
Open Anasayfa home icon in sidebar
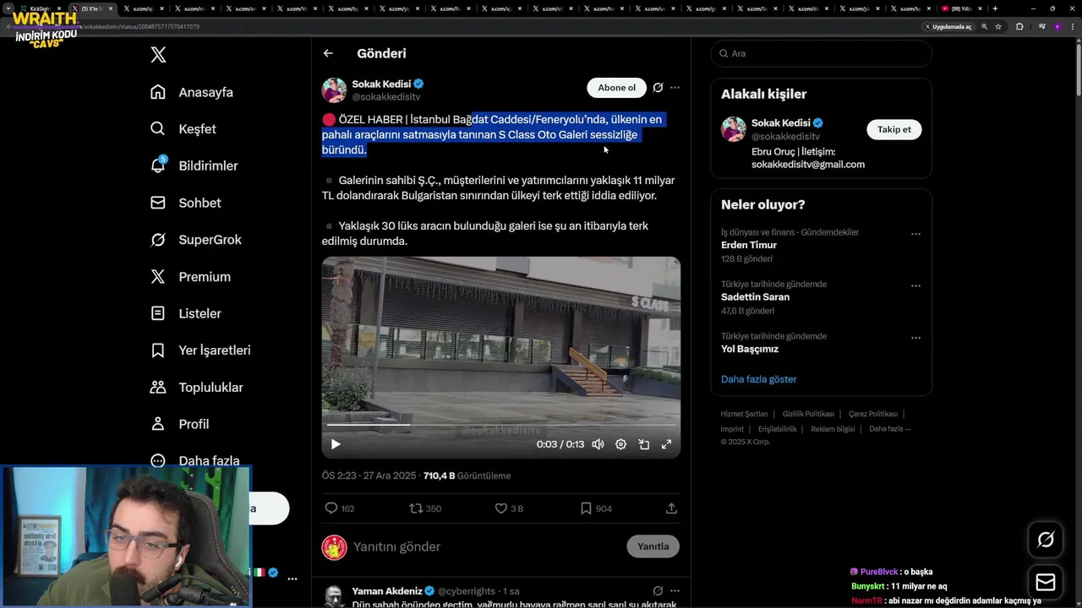[x=158, y=92]
